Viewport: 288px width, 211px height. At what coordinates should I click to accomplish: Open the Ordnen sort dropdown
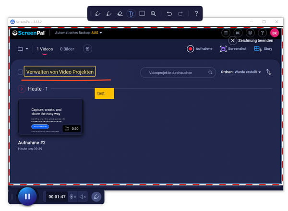[247, 72]
